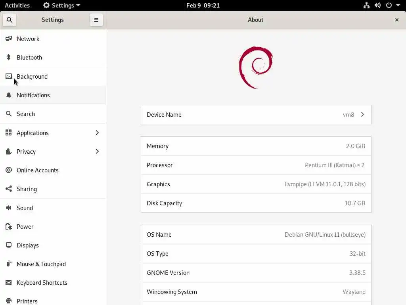Click the Displays monitor icon

[x=9, y=245]
